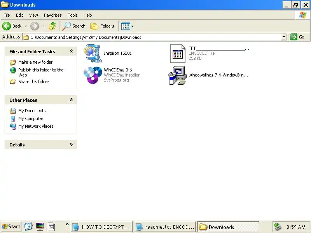This screenshot has width=311, height=233.
Task: Click the green Go button
Action: pos(297,37)
